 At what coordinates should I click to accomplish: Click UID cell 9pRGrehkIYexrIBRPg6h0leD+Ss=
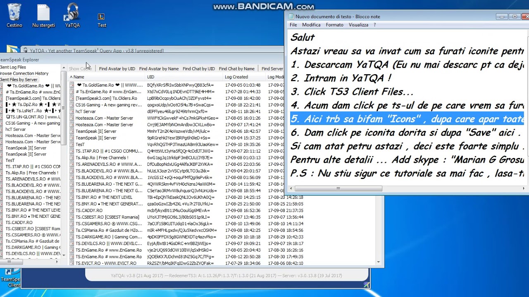179,138
